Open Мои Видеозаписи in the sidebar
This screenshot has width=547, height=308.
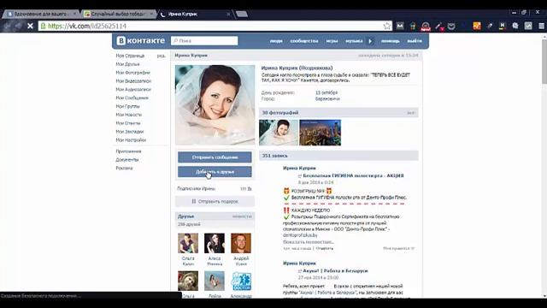point(133,81)
